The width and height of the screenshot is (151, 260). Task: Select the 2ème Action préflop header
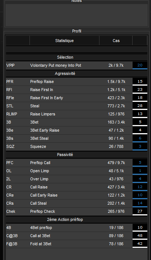click(77, 219)
